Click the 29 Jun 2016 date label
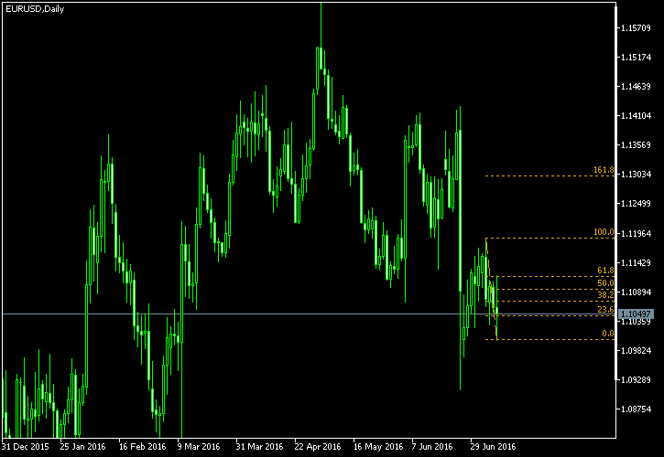 point(494,447)
